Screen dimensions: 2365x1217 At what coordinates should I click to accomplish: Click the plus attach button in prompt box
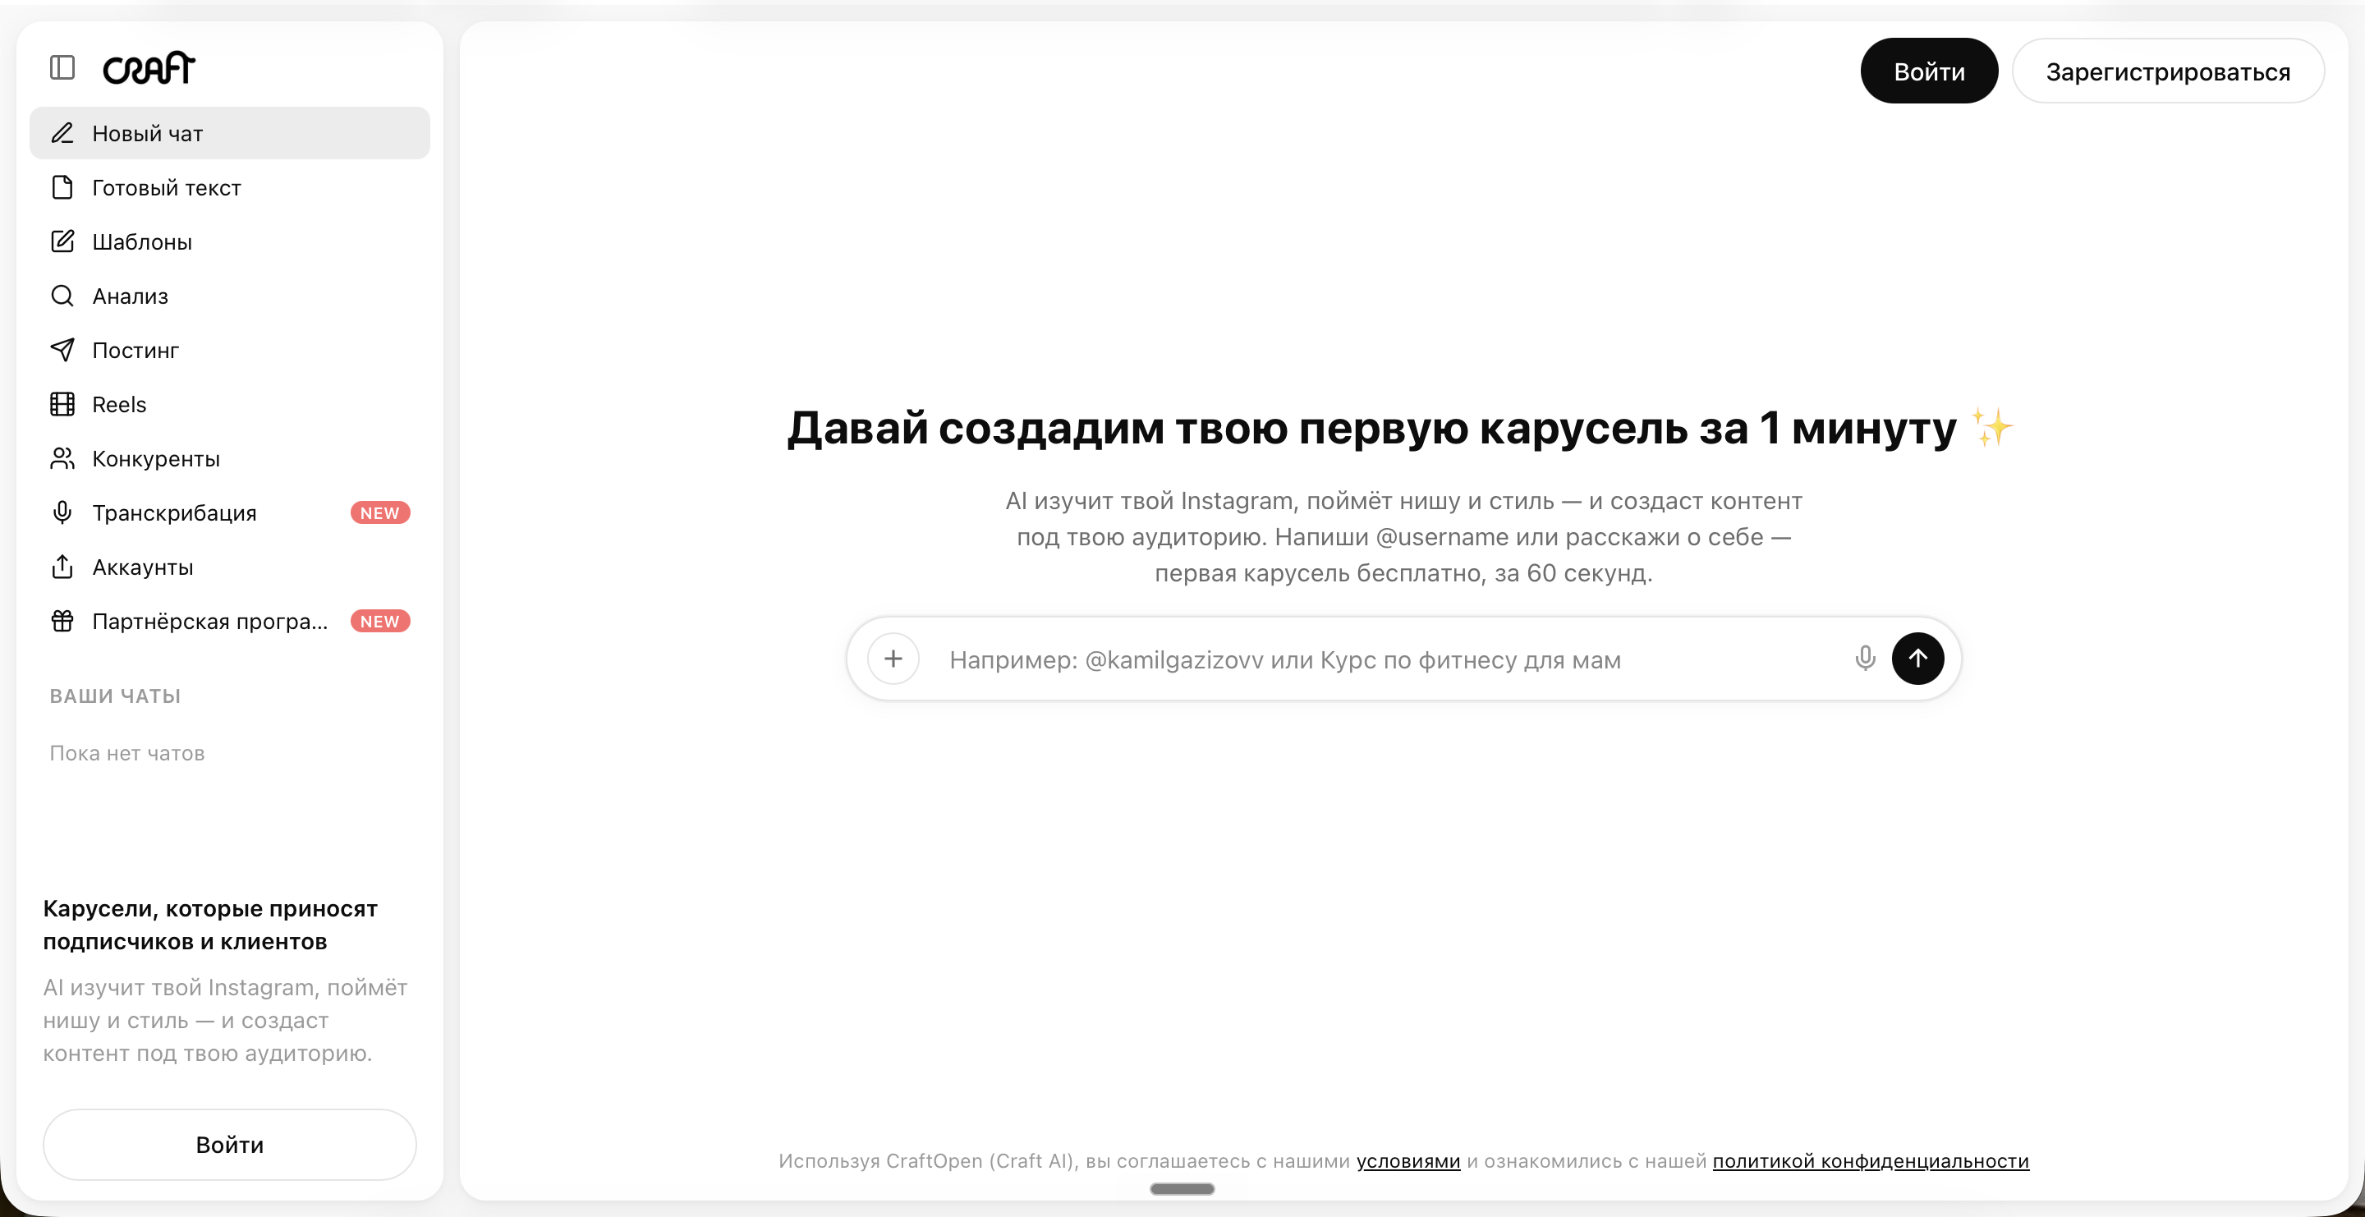pyautogui.click(x=893, y=659)
